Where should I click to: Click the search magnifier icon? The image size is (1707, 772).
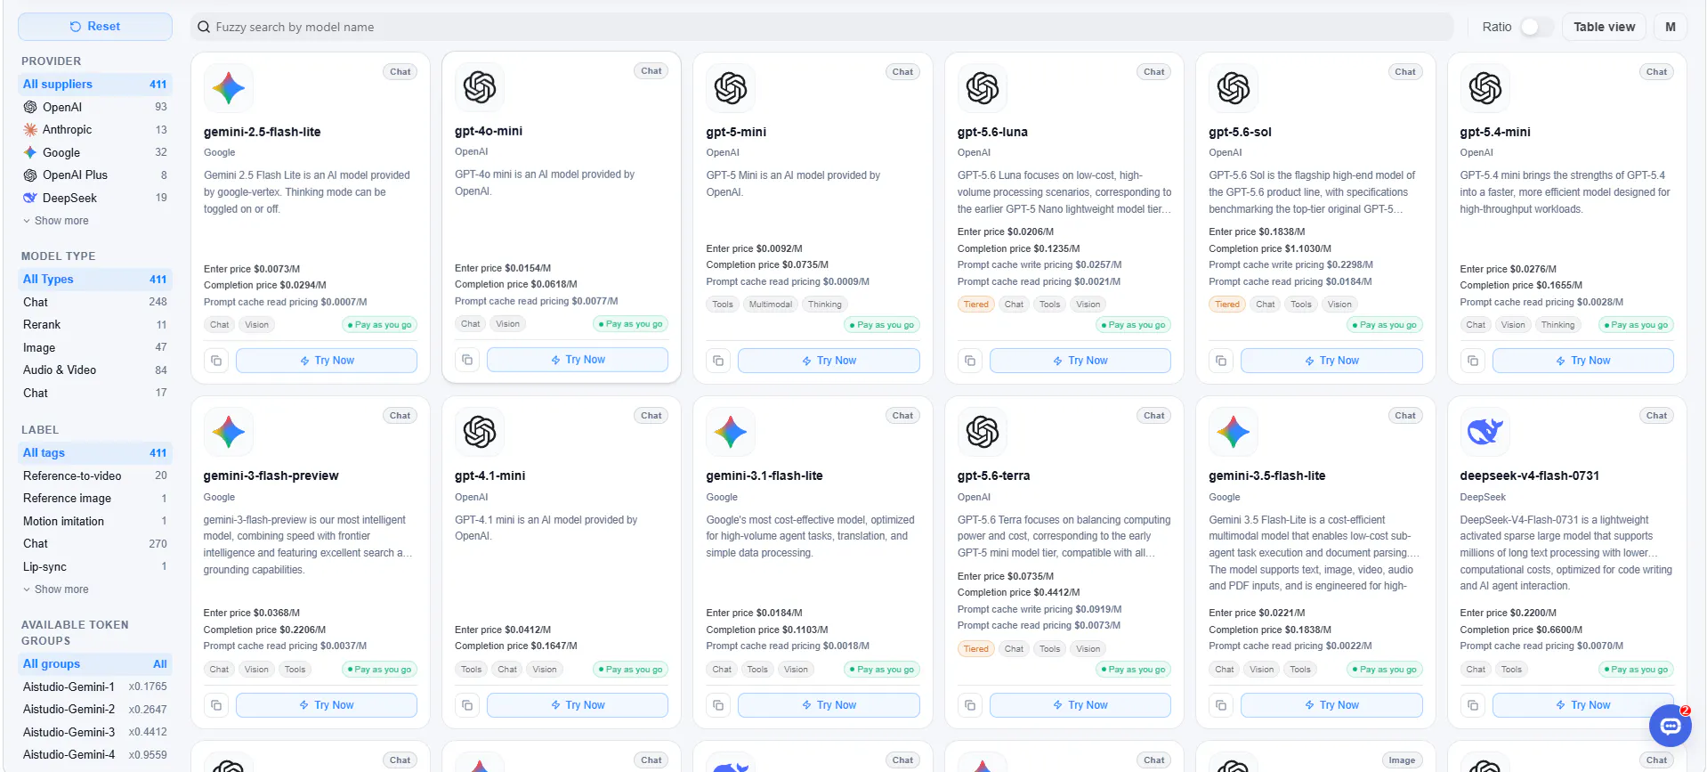click(x=204, y=27)
